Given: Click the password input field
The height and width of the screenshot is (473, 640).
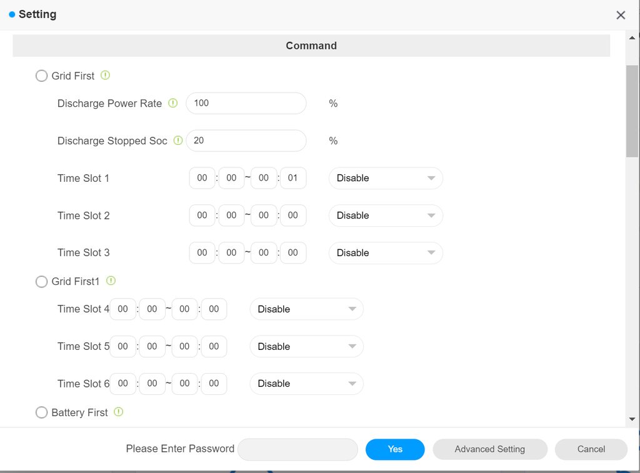Looking at the screenshot, I should click(x=297, y=449).
